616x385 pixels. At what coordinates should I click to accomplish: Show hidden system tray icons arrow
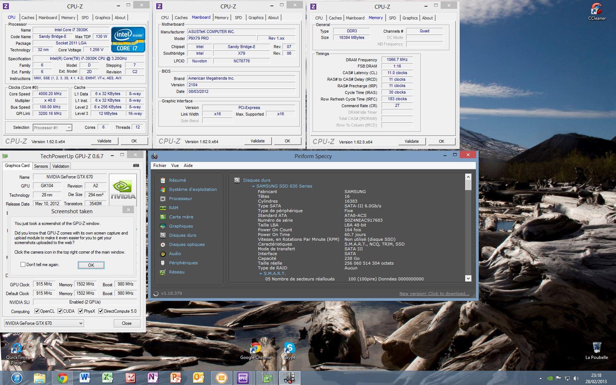pyautogui.click(x=540, y=378)
